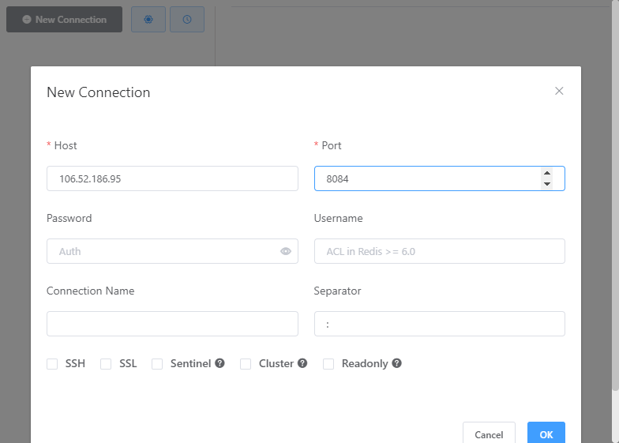The image size is (619, 443).
Task: Enable the SSL checkbox
Action: click(x=106, y=363)
